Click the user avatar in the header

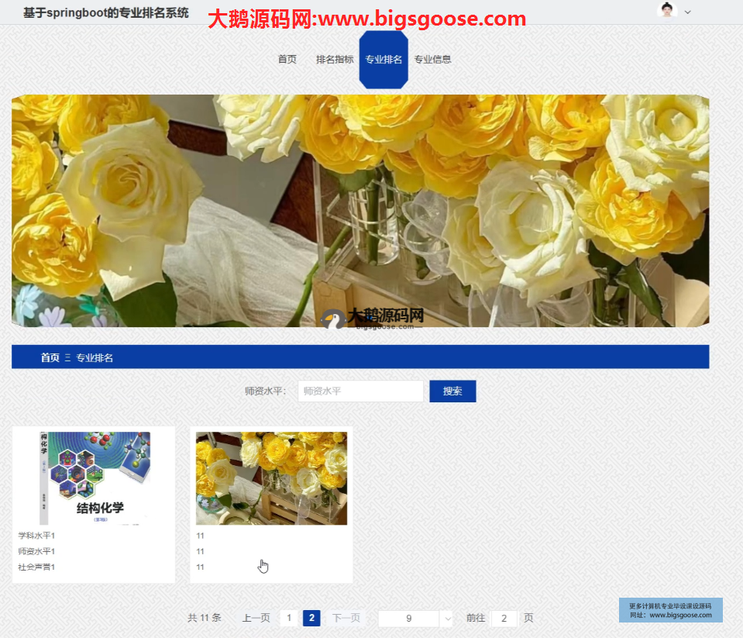point(666,10)
